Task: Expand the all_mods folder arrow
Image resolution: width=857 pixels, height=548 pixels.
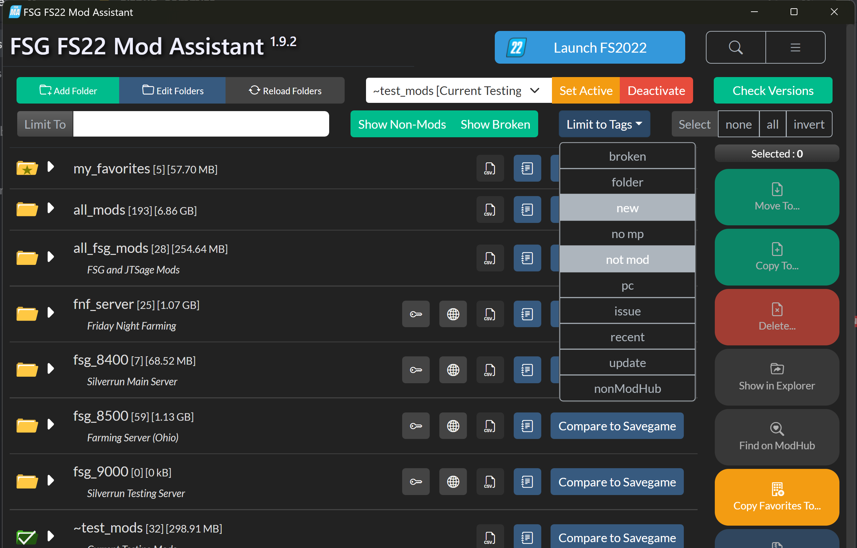Action: click(x=51, y=208)
